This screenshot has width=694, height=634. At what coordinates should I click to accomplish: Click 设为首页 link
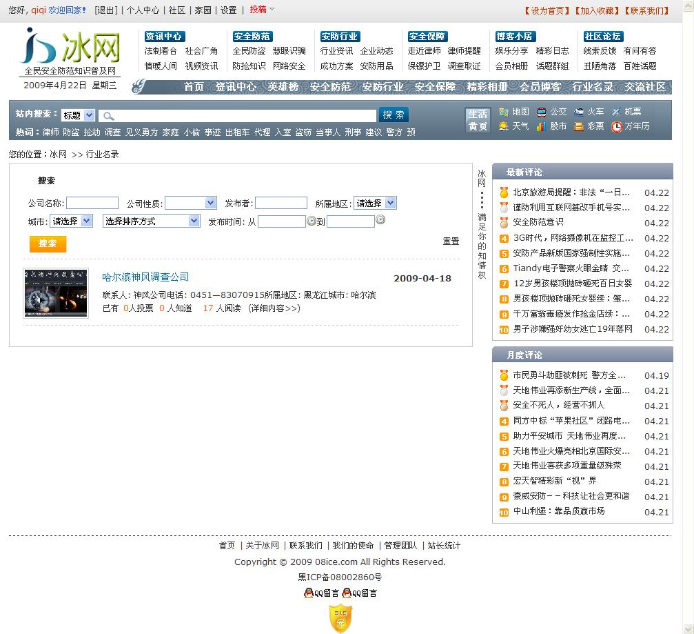[x=547, y=10]
